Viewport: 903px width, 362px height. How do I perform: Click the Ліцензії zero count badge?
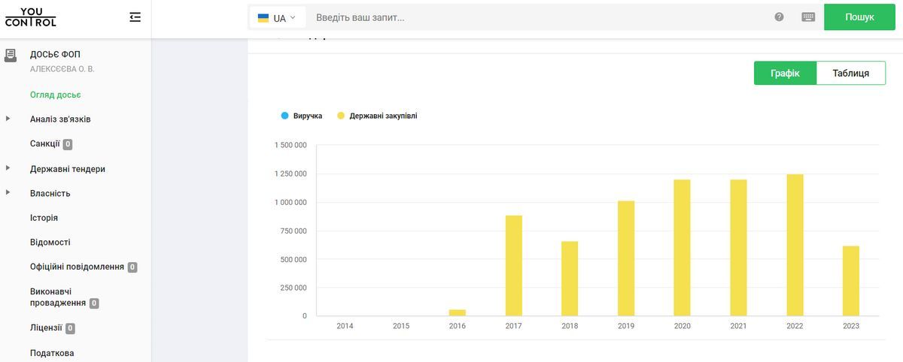[x=70, y=328]
